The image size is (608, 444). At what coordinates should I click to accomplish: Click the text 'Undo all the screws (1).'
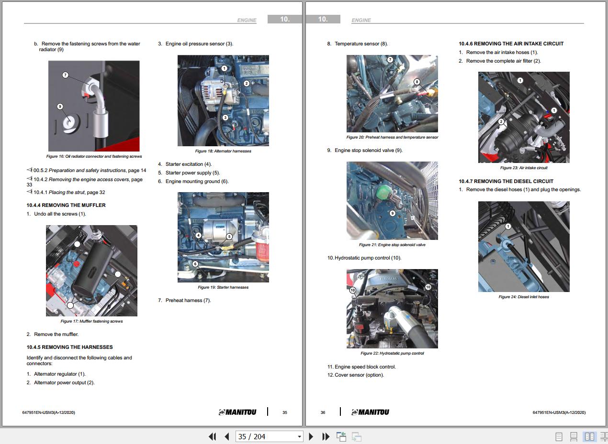tap(60, 214)
